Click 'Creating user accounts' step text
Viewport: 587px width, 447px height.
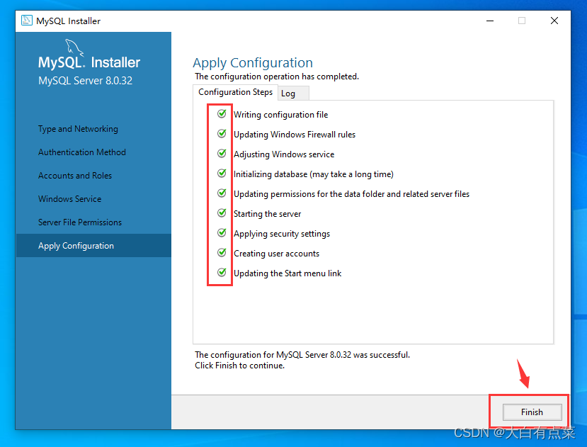pos(277,254)
